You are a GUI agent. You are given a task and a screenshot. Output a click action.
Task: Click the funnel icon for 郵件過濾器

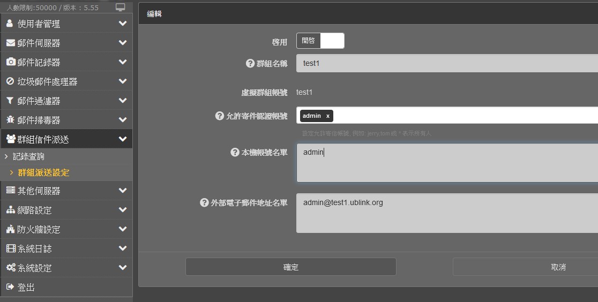click(10, 101)
